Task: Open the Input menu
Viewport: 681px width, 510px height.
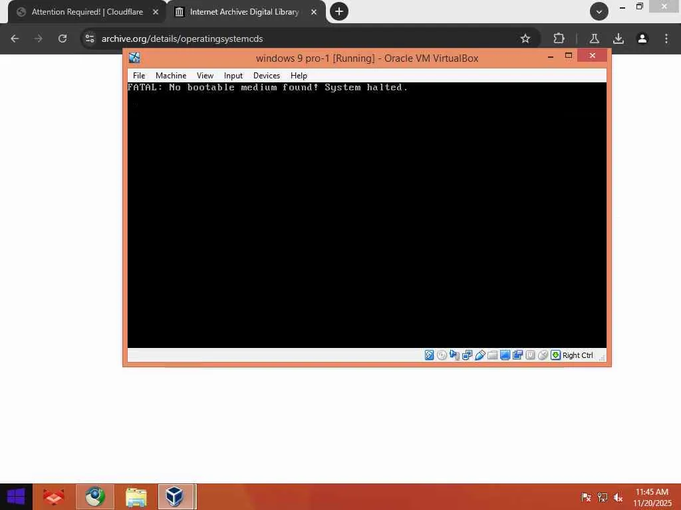Action: click(x=233, y=76)
